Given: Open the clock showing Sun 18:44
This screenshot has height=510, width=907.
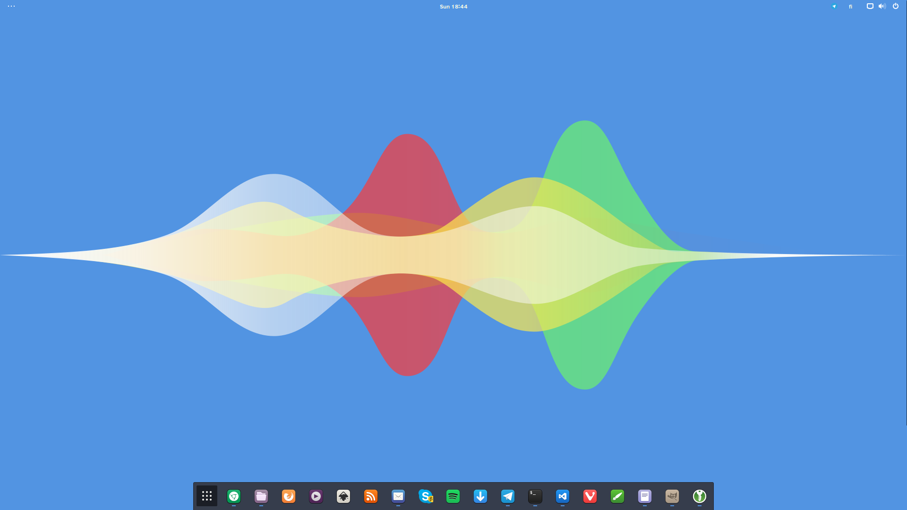Looking at the screenshot, I should (453, 7).
